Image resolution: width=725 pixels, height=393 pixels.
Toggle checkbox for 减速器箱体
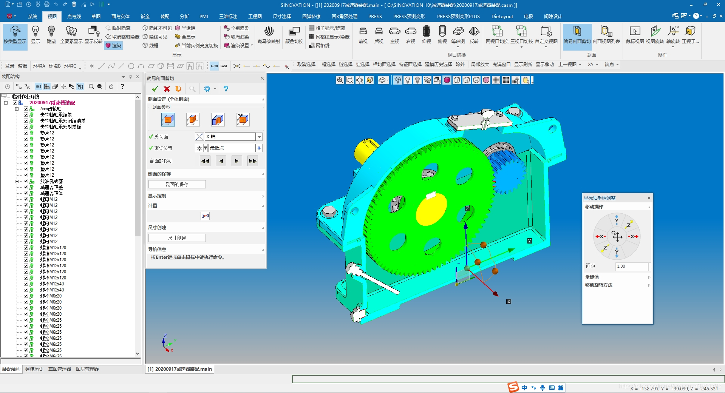coord(26,193)
